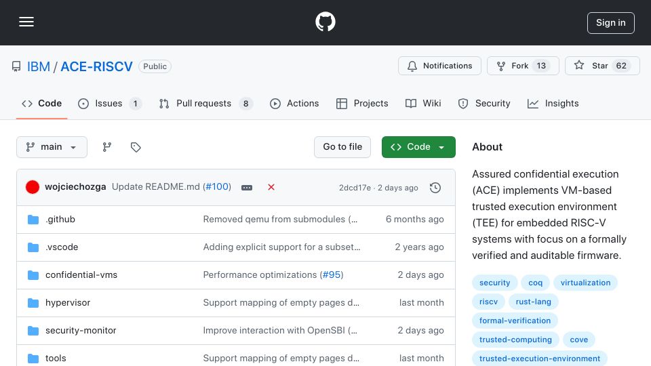
Task: Select the trusted-computing topic tag
Action: [x=515, y=340]
